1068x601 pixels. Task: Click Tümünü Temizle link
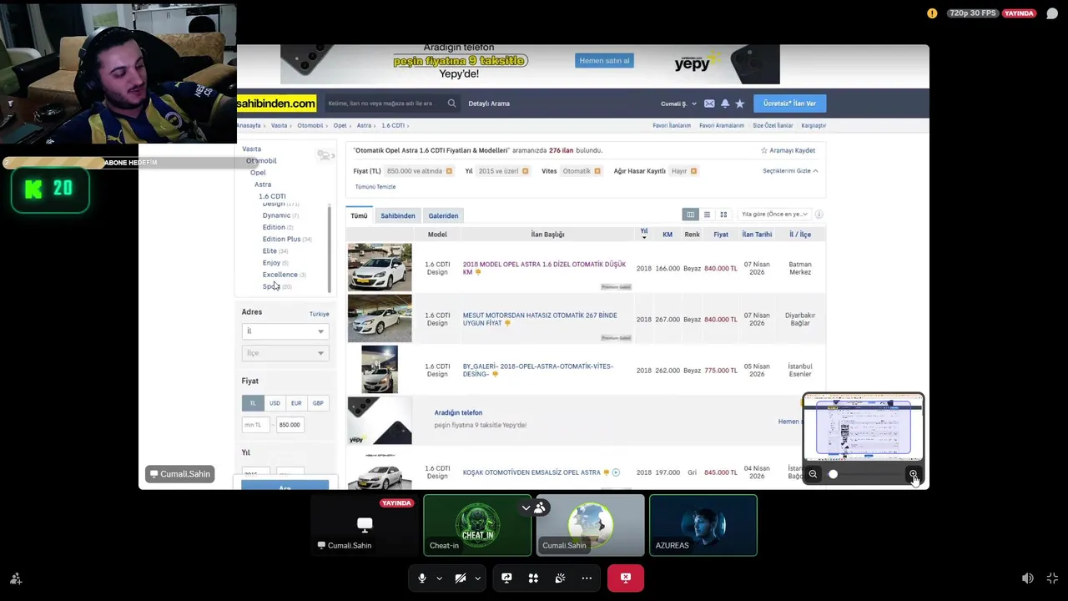pos(375,187)
